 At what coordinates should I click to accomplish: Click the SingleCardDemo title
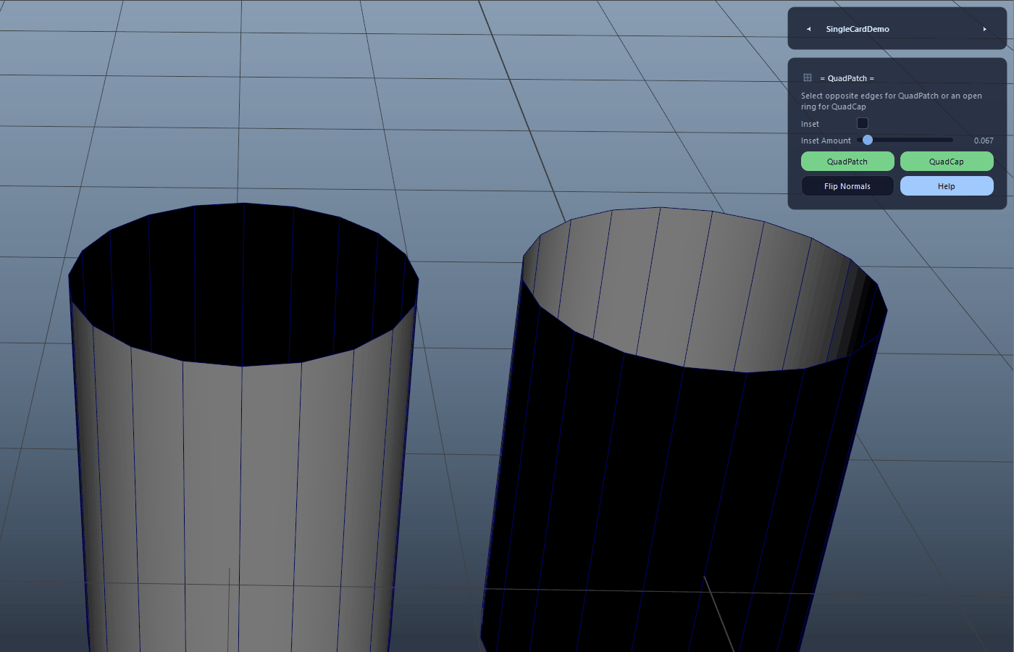coord(858,29)
